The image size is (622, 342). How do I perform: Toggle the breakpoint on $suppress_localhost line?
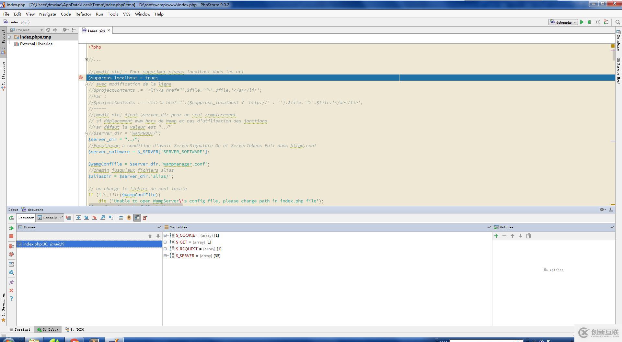tap(81, 78)
